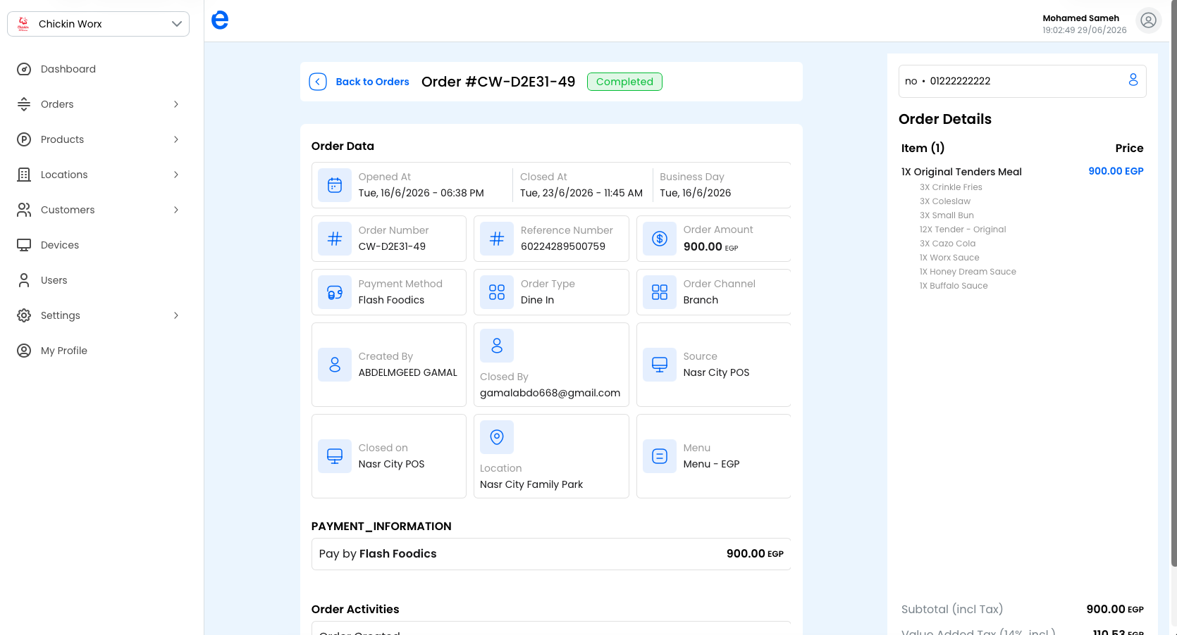
Task: Open the user avatar account icon
Action: pos(1148,20)
